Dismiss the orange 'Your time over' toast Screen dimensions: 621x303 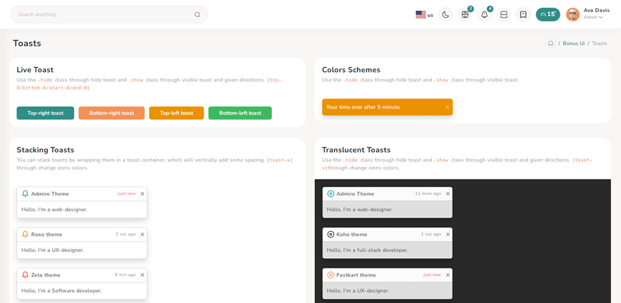point(447,107)
